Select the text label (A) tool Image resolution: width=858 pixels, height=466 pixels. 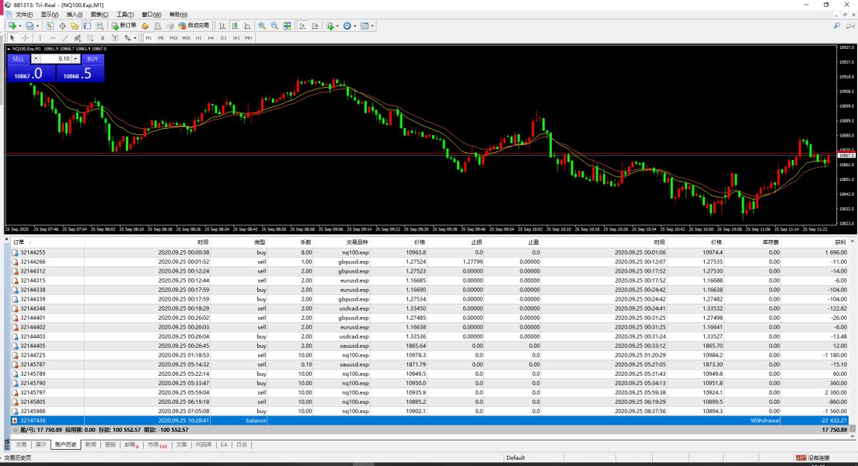(x=103, y=37)
